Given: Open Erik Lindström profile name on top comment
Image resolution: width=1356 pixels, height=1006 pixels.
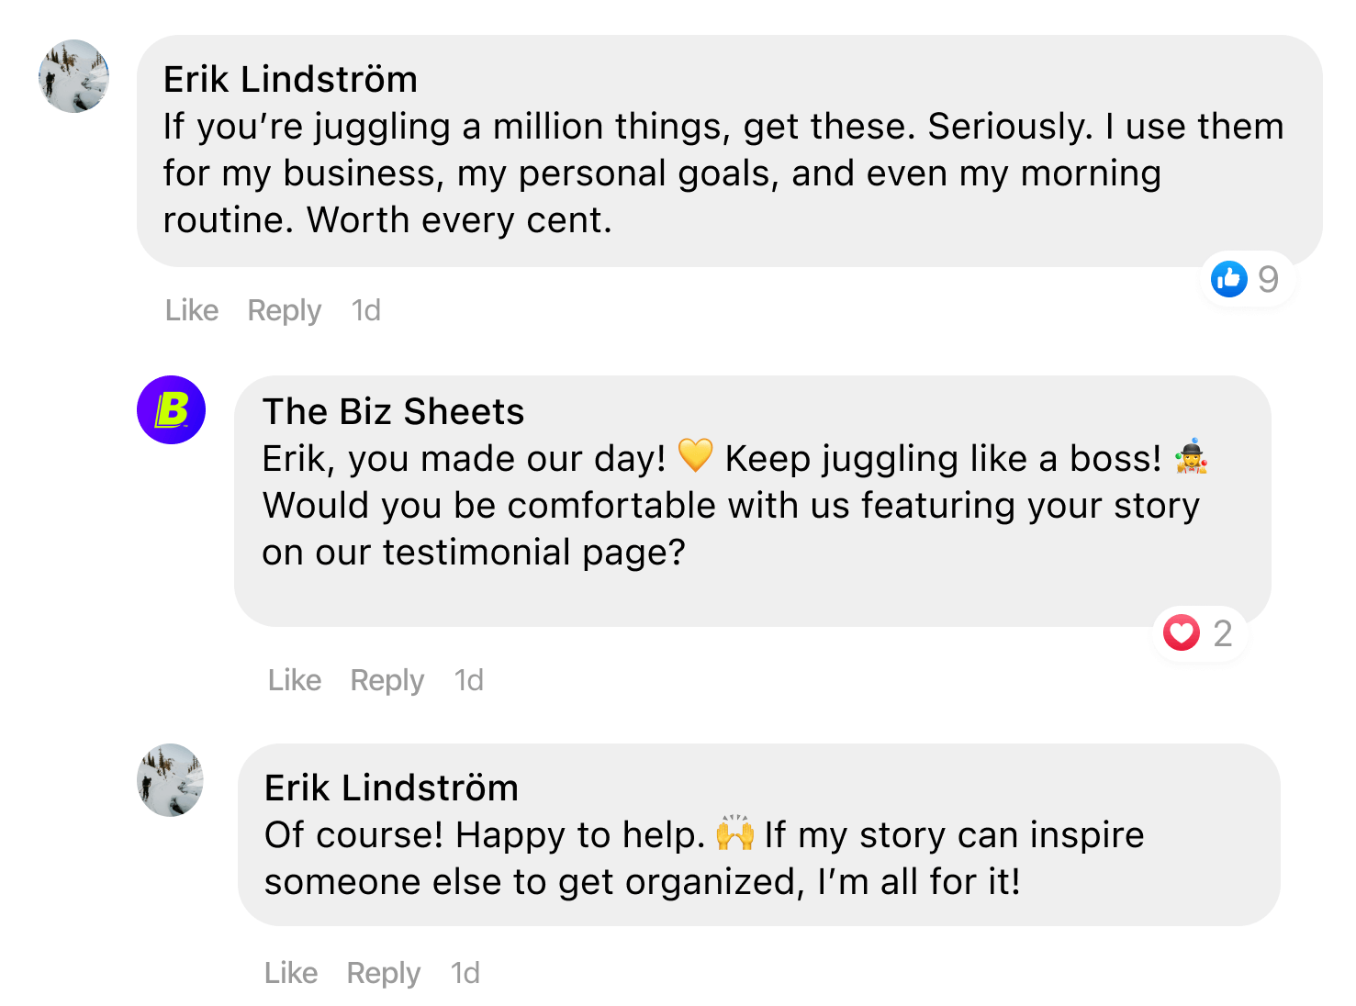Looking at the screenshot, I should coord(290,80).
